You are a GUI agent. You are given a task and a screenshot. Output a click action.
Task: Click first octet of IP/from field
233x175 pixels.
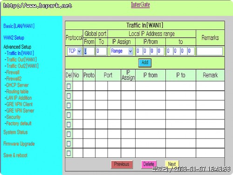139,51
